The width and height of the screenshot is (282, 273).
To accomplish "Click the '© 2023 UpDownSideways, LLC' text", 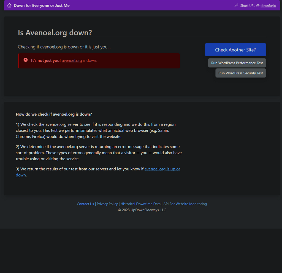I will [x=142, y=210].
